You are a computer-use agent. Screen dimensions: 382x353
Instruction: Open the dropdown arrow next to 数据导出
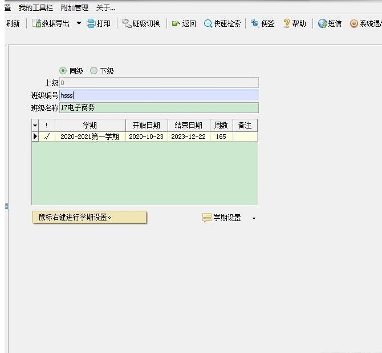79,23
